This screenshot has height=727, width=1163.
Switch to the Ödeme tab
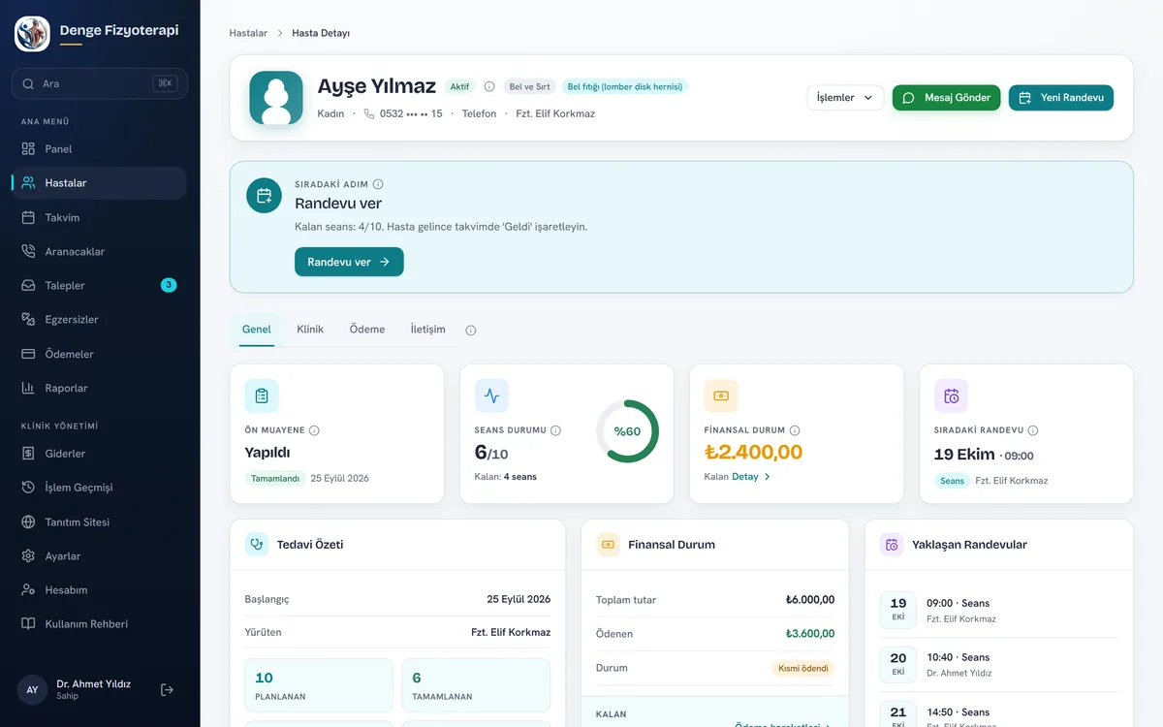point(367,330)
